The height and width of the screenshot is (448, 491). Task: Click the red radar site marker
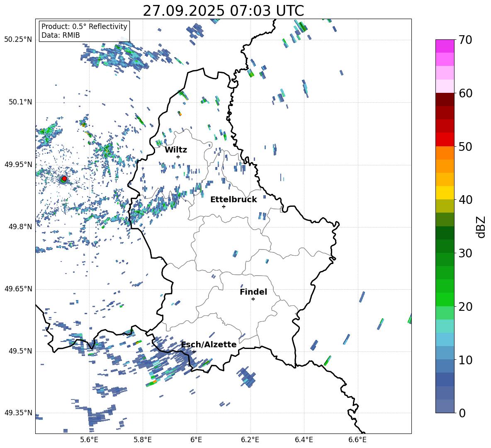64,178
